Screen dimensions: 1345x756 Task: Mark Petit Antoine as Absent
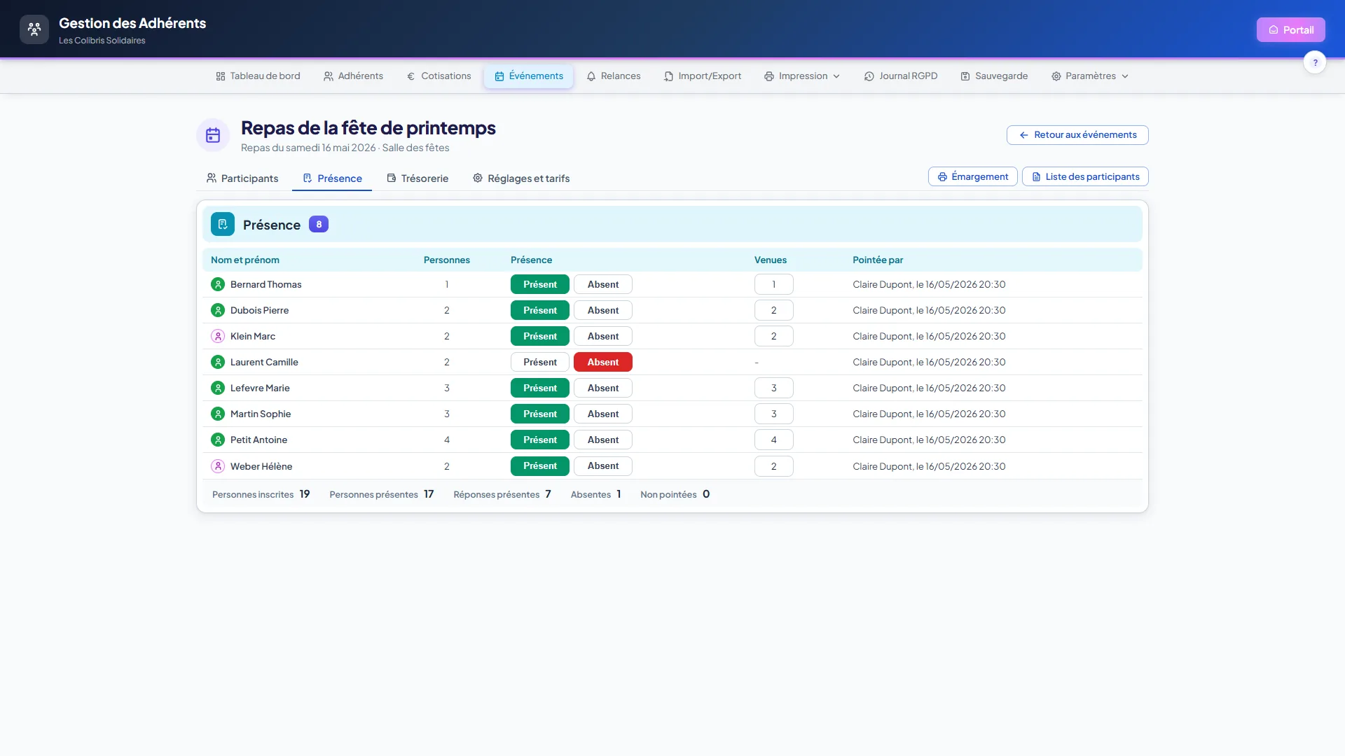[603, 440]
